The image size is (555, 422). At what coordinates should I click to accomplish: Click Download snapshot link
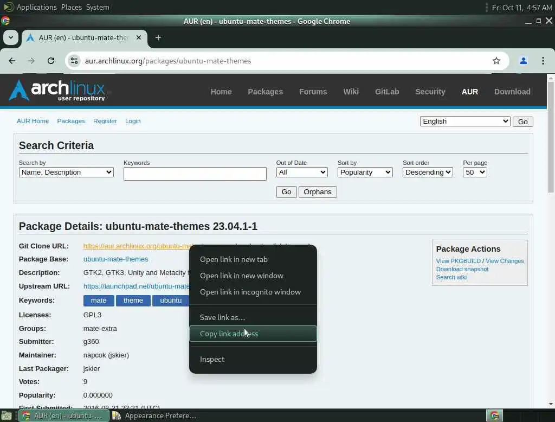[x=462, y=269]
